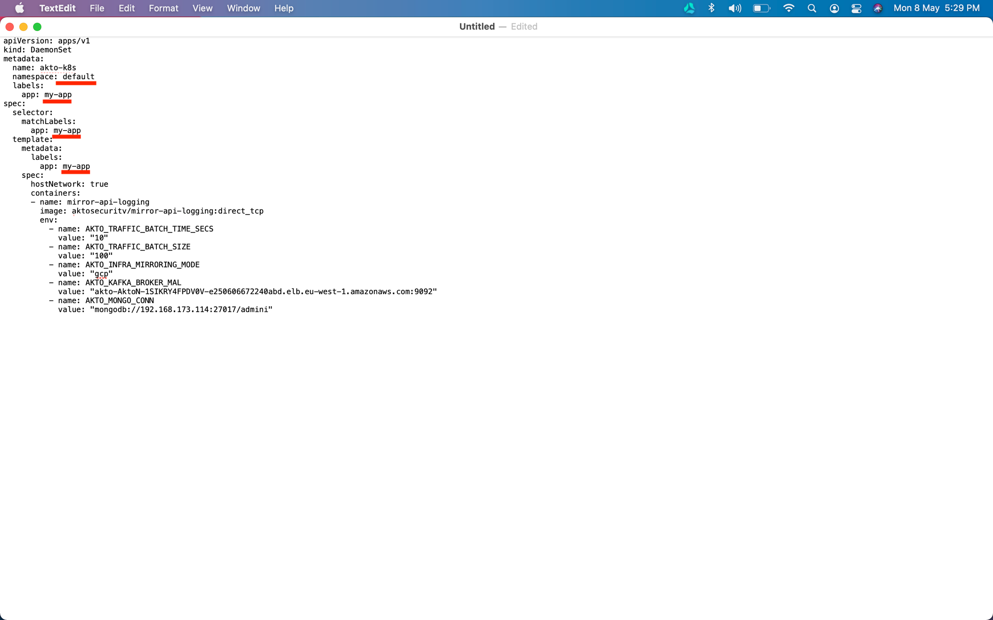Open the TextEdit menu
The height and width of the screenshot is (620, 993).
tap(57, 8)
